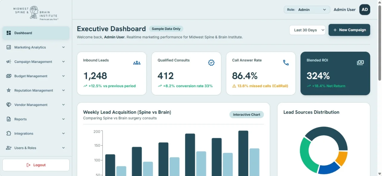This screenshot has height=176, width=382.
Task: Click the Budget Management money icon
Action: click(9, 76)
